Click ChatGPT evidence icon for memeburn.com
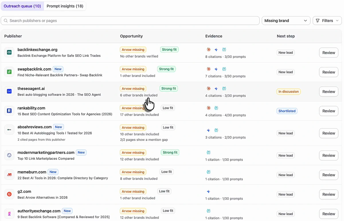The height and width of the screenshot is (221, 344). coord(209,172)
